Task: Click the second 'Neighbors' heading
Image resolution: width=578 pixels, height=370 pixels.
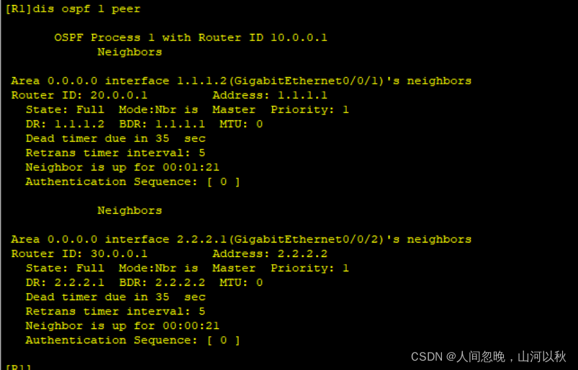Action: coord(130,210)
